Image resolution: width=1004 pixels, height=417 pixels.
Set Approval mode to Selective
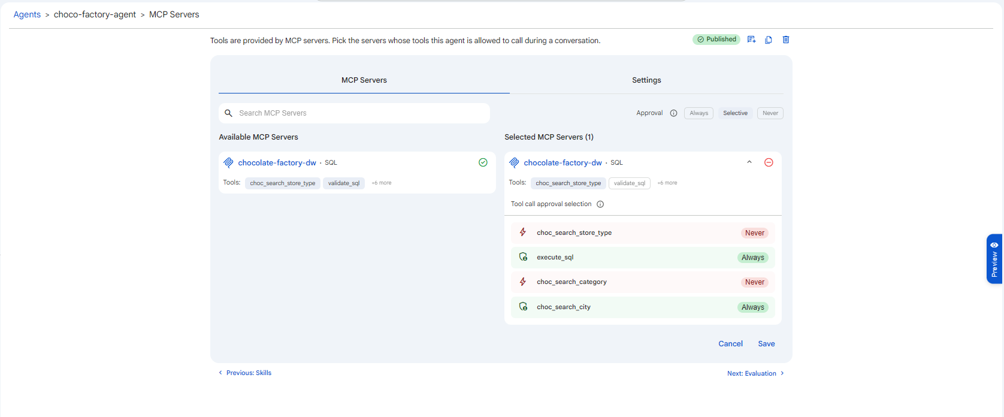tap(735, 113)
